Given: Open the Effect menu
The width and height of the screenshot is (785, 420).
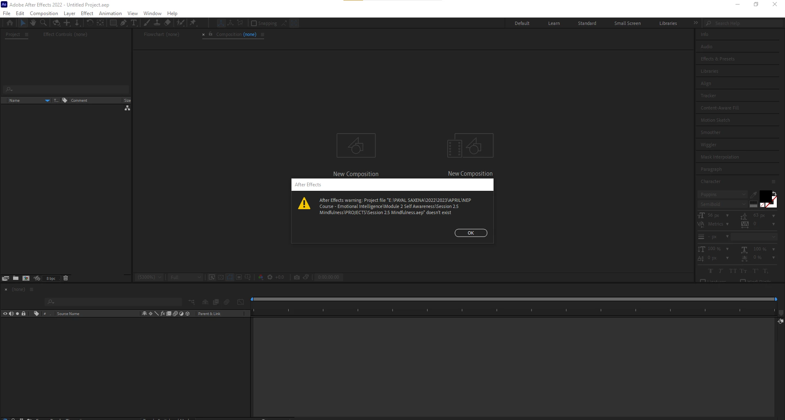Looking at the screenshot, I should pyautogui.click(x=87, y=13).
